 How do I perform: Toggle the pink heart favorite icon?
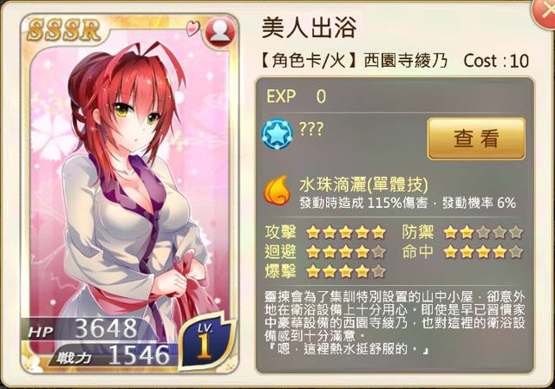point(193,29)
